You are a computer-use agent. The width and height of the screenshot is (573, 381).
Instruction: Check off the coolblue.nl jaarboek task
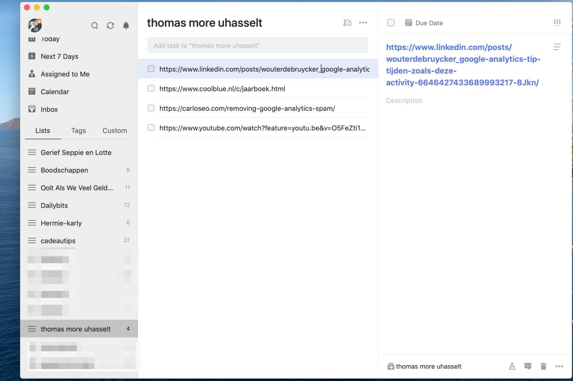tap(151, 88)
